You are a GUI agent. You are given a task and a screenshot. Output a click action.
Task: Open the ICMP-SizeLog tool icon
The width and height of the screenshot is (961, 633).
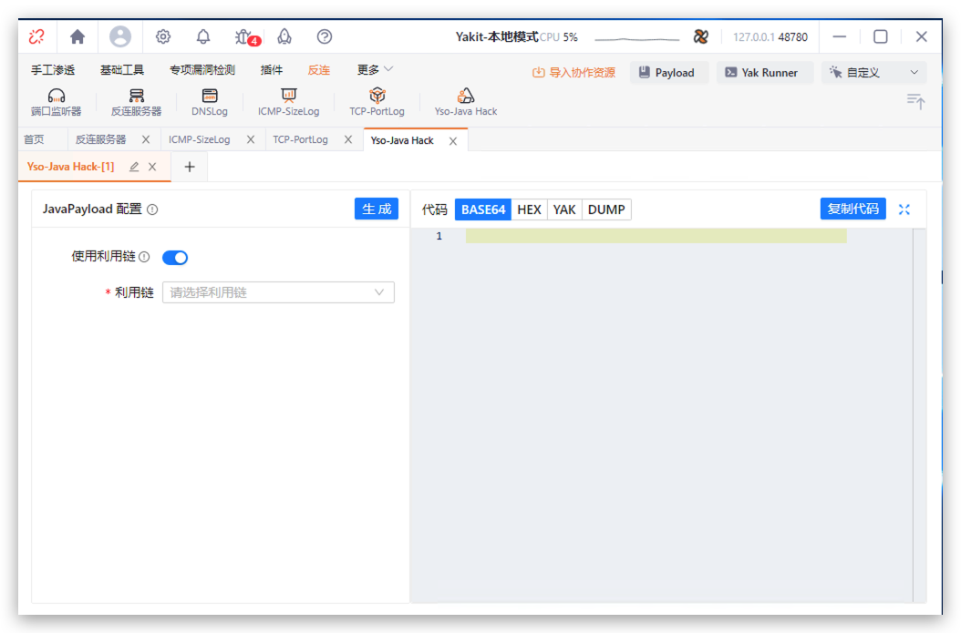[288, 101]
